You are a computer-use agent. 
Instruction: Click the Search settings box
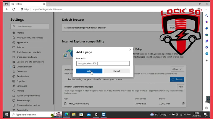(30, 26)
